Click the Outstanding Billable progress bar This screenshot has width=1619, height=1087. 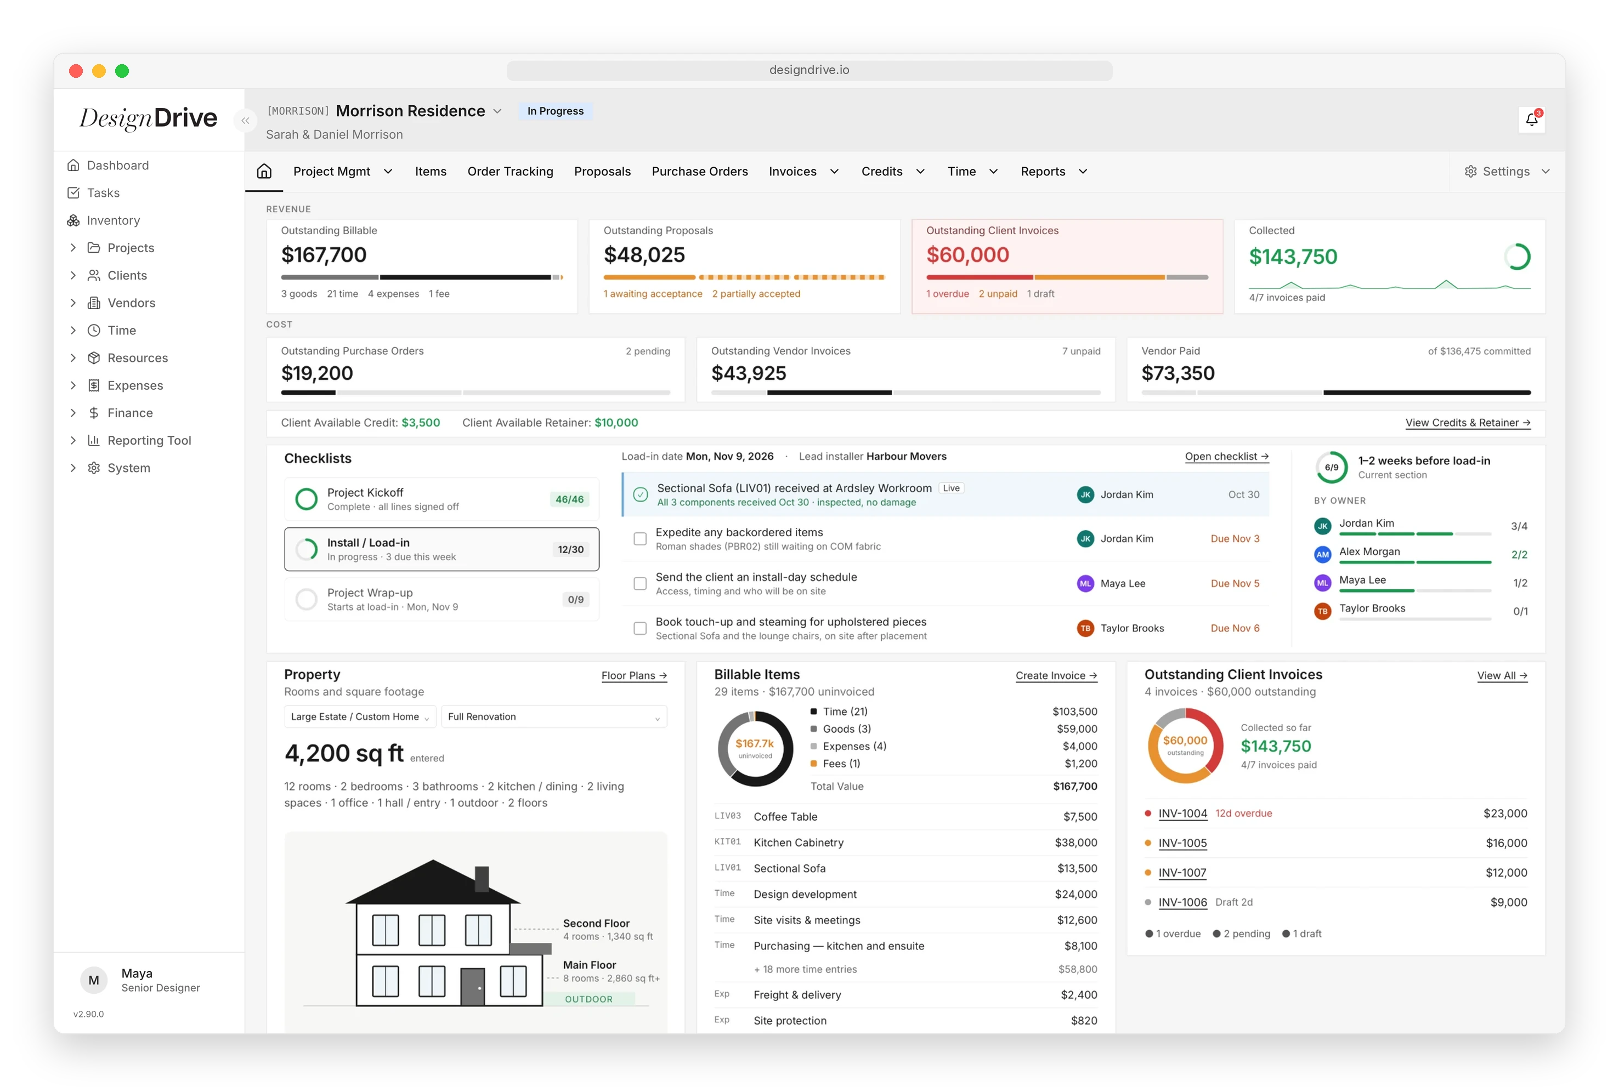tap(421, 277)
